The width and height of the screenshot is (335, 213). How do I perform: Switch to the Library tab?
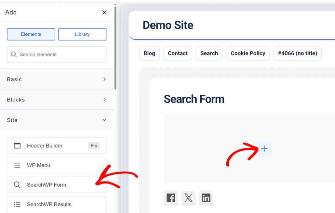click(82, 34)
